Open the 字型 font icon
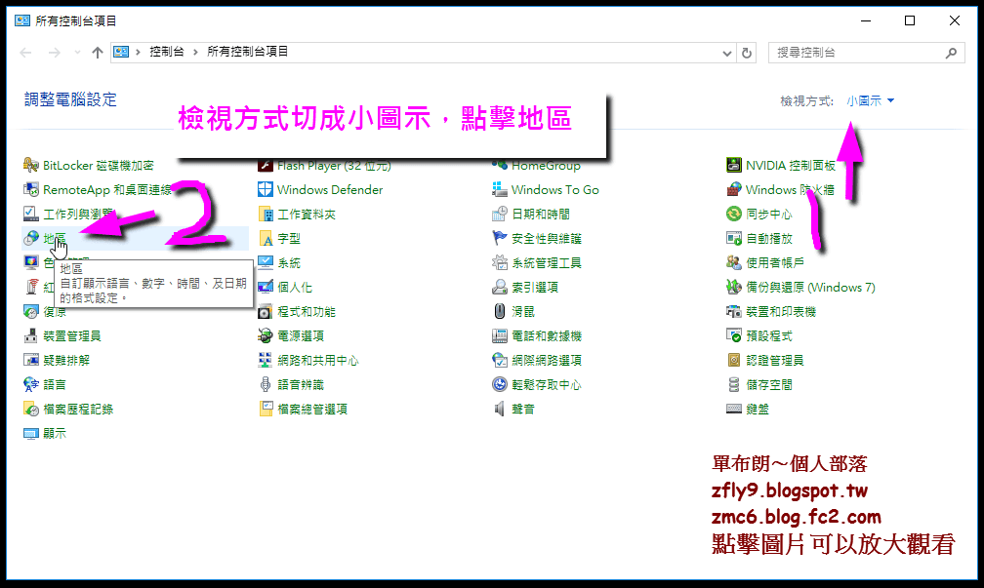 point(266,239)
